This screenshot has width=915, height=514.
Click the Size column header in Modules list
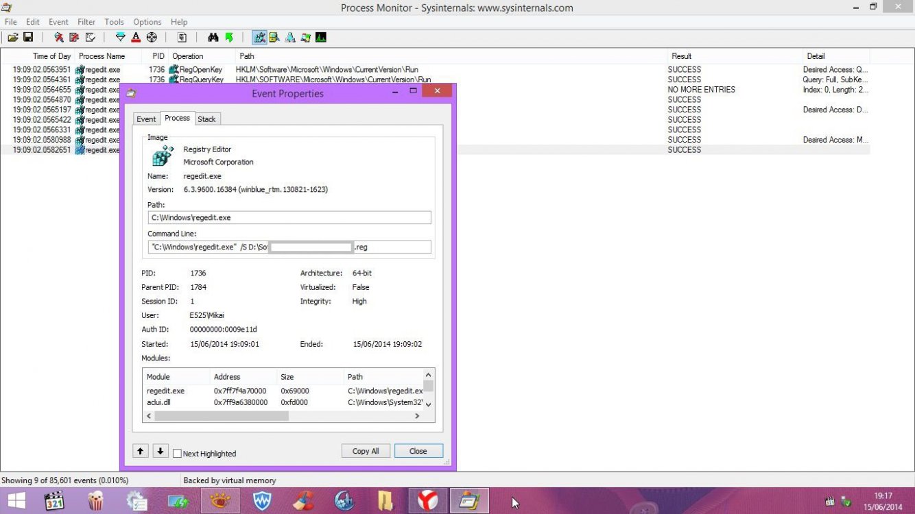point(310,377)
